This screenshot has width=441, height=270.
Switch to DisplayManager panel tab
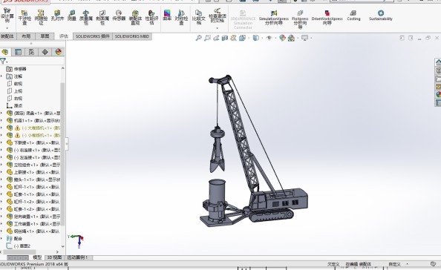(x=58, y=52)
